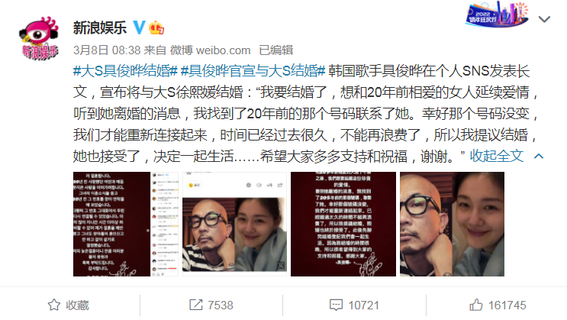Viewport: 567px width, 320px height.
Task: Open the fourth close-up selfie thumbnail
Action: click(452, 224)
